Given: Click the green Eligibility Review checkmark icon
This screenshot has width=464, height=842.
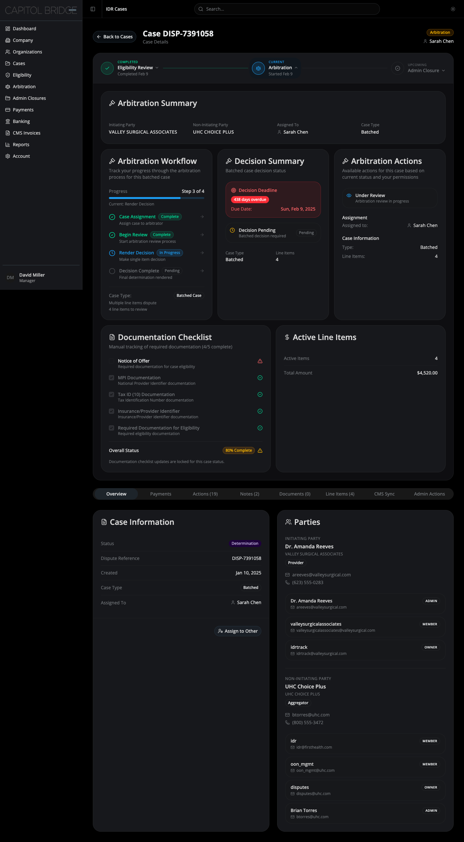Looking at the screenshot, I should (107, 68).
